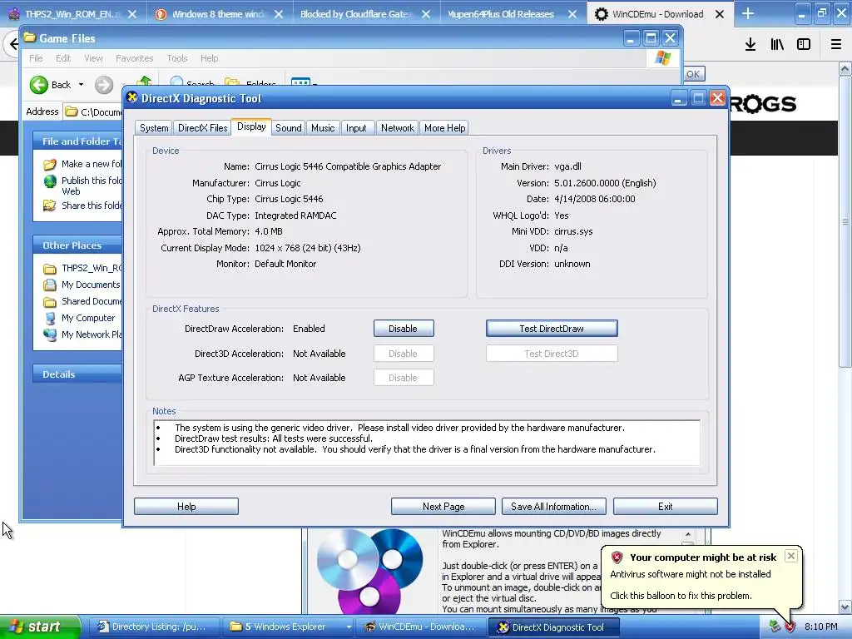The width and height of the screenshot is (852, 639).
Task: Click Share this folder icon
Action: tap(49, 206)
